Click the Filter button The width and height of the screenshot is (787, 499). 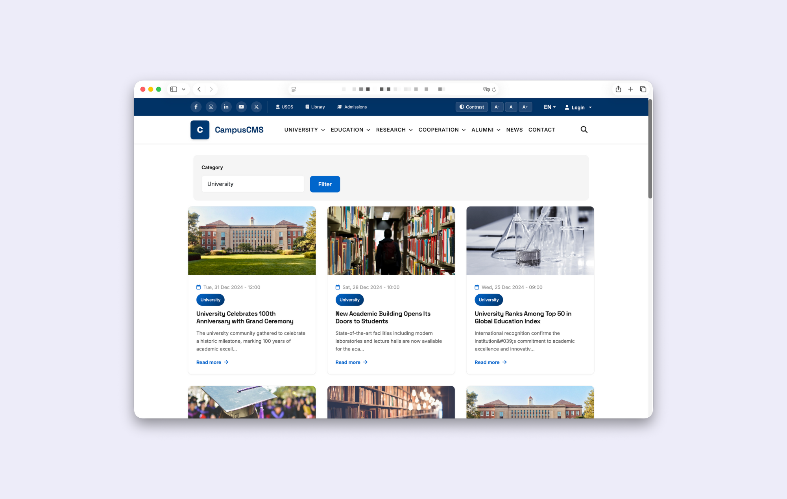point(325,184)
